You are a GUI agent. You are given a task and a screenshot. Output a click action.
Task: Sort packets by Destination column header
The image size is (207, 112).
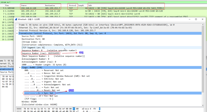click(50, 5)
